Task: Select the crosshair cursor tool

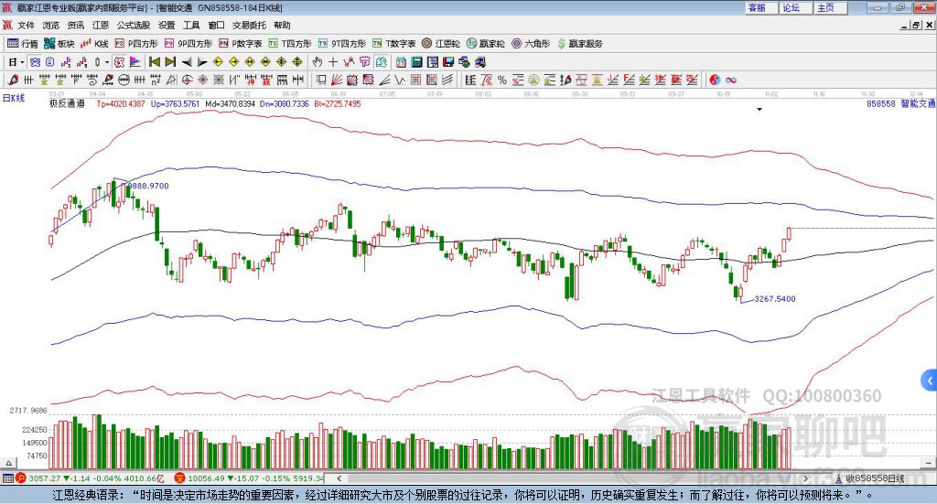Action: (x=334, y=62)
